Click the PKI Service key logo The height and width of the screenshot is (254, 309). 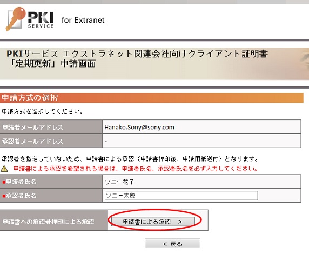point(30,19)
